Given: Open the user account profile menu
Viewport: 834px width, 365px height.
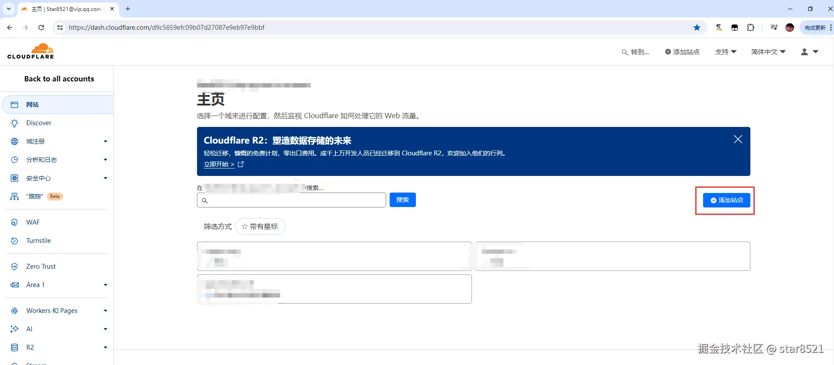Looking at the screenshot, I should pyautogui.click(x=809, y=52).
